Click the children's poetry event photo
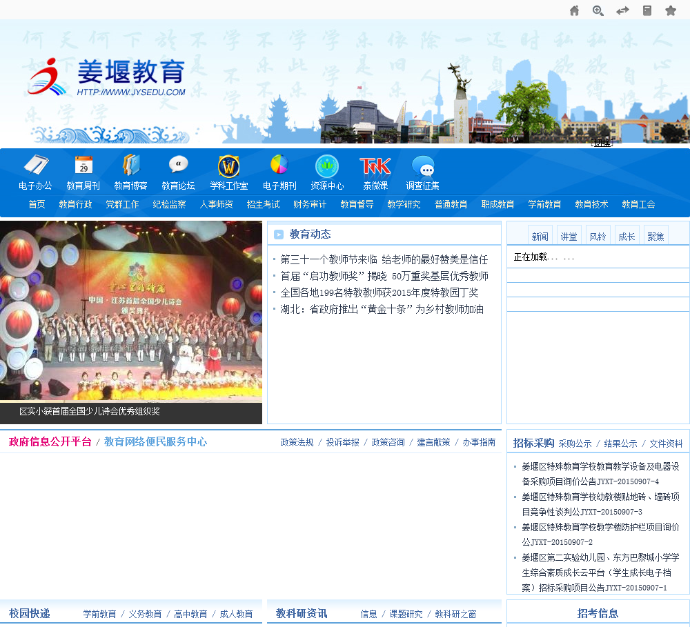The height and width of the screenshot is (627, 690). (131, 311)
